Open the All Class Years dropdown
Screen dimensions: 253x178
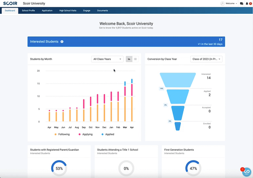(x=107, y=59)
